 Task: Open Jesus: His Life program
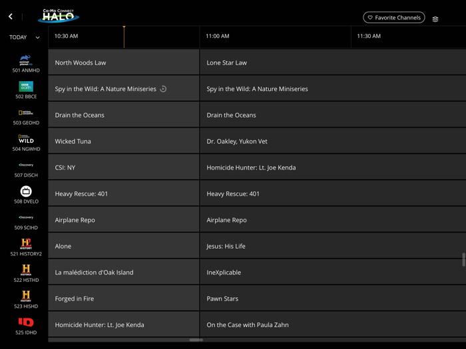click(x=333, y=245)
